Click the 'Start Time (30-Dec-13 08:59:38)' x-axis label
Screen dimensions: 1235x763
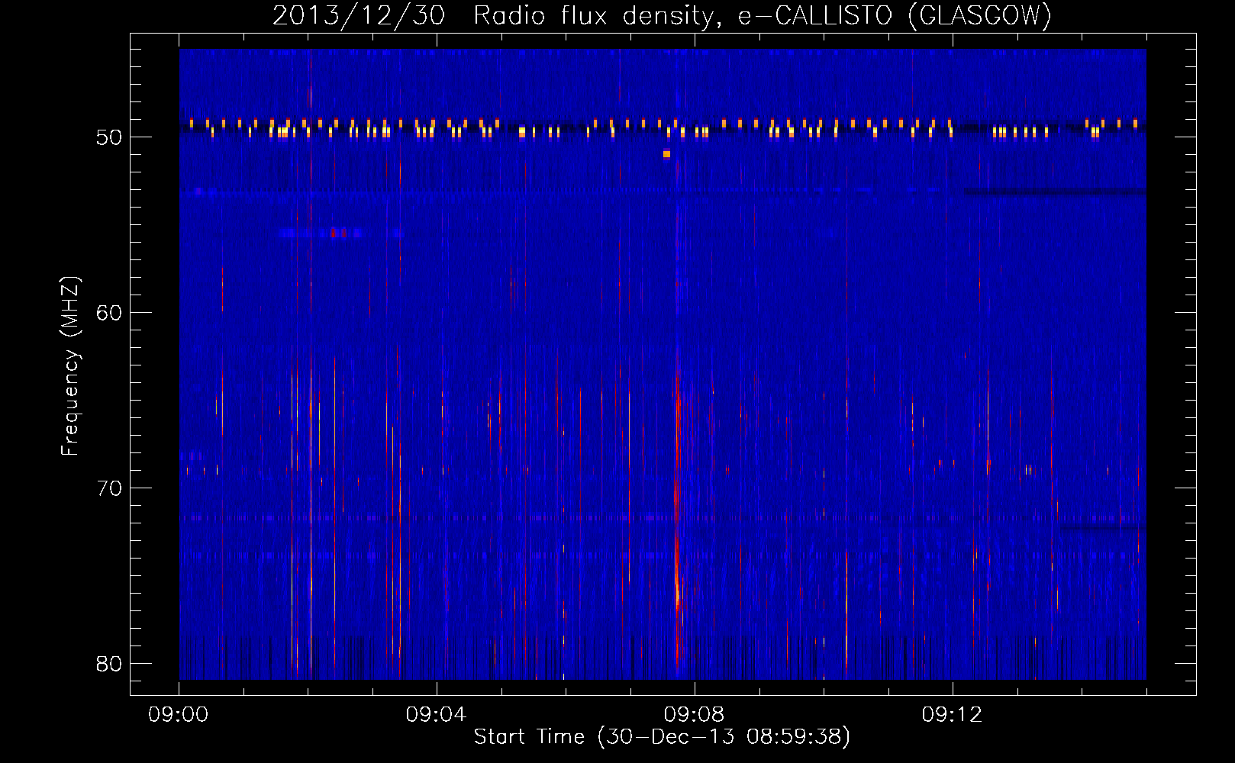pos(662,737)
